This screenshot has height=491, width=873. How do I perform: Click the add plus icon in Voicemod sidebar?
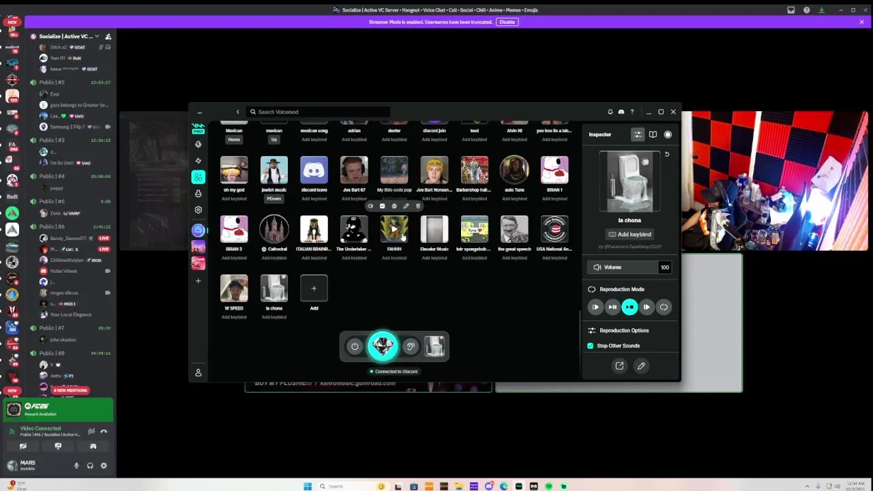coord(198,280)
